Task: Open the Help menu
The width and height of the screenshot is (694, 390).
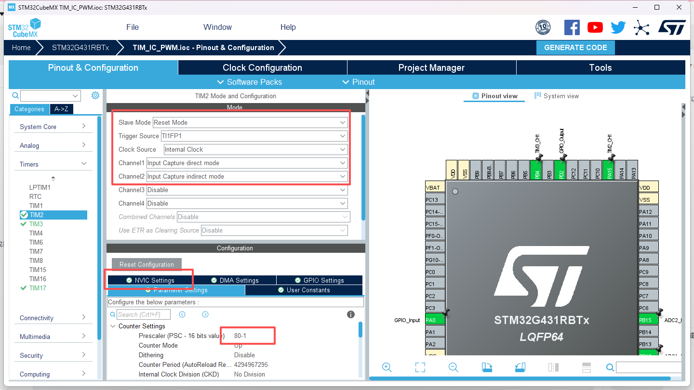Action: (288, 27)
